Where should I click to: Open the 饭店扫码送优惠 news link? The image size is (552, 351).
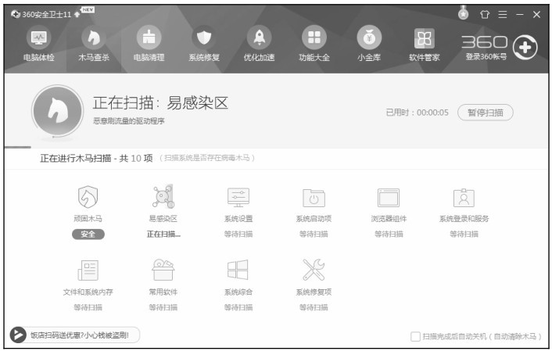pyautogui.click(x=79, y=335)
